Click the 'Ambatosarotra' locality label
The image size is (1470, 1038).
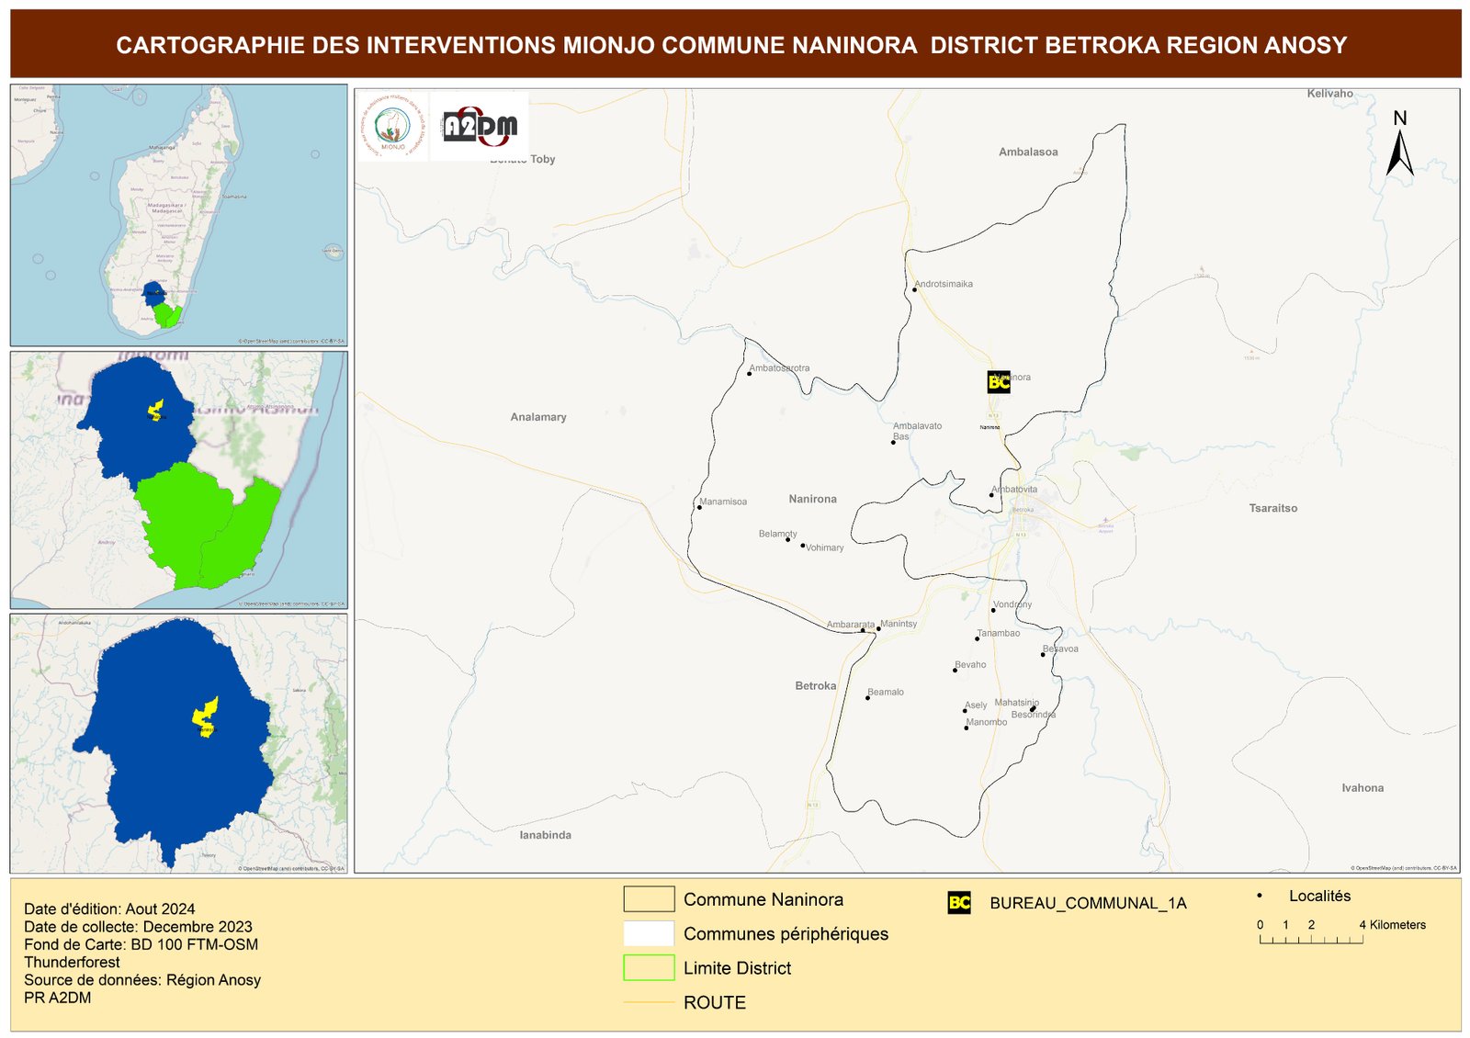780,368
